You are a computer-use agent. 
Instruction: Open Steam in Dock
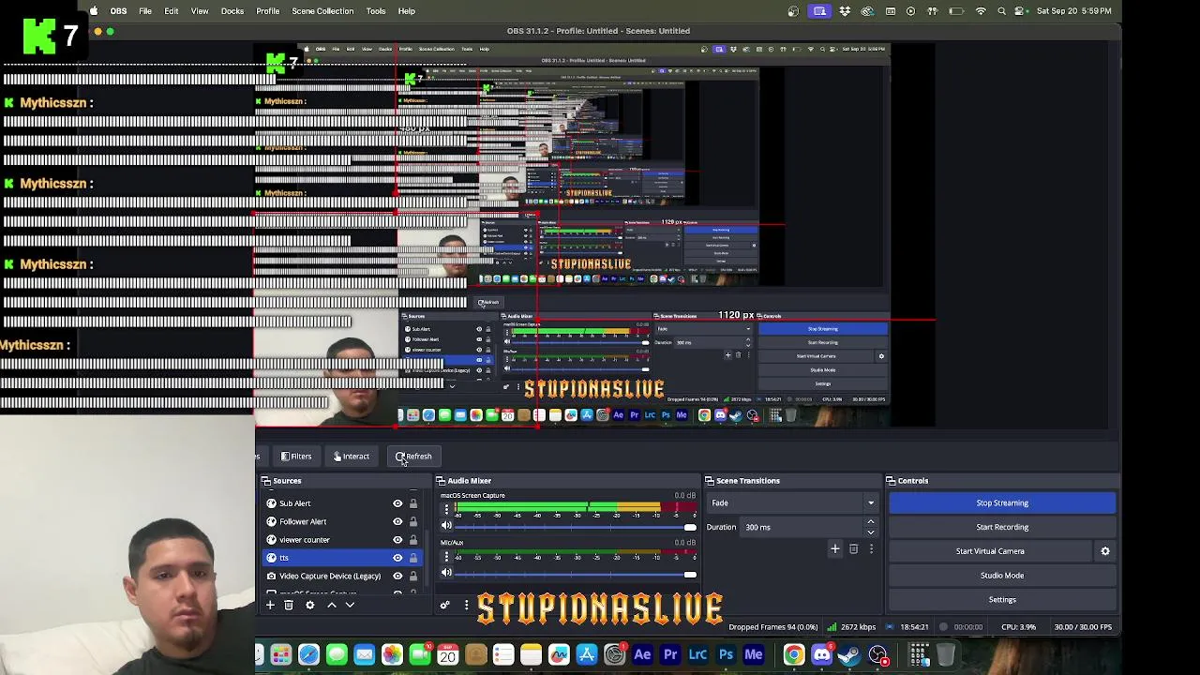pos(849,654)
